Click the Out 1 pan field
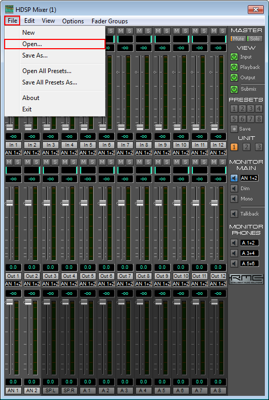Viewport: 269px width, 400px height. [x=13, y=170]
